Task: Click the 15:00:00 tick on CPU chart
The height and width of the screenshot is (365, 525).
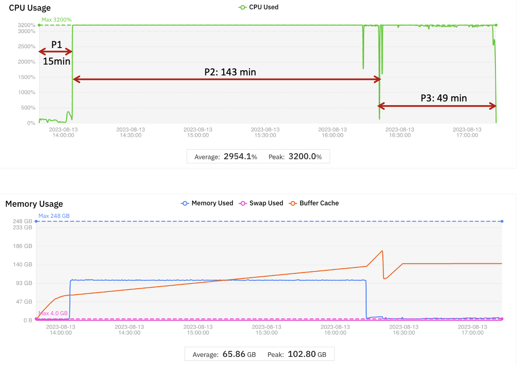Action: click(198, 132)
